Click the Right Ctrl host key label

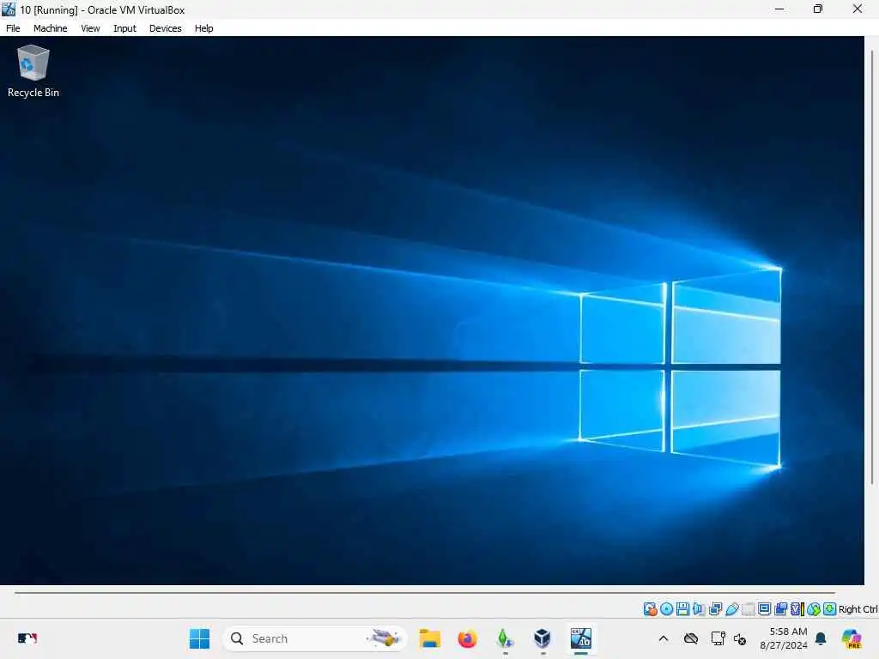(858, 609)
